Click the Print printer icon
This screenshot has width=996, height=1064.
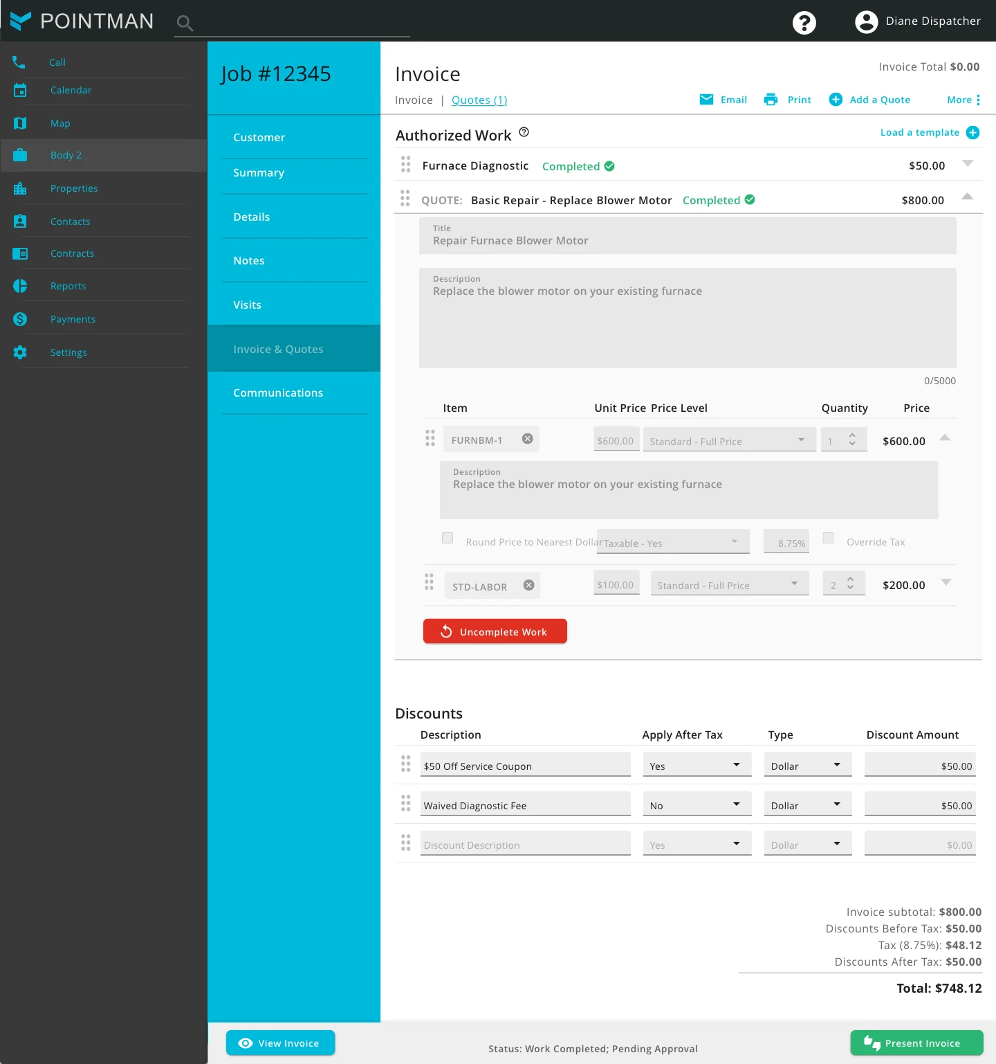[x=771, y=100]
